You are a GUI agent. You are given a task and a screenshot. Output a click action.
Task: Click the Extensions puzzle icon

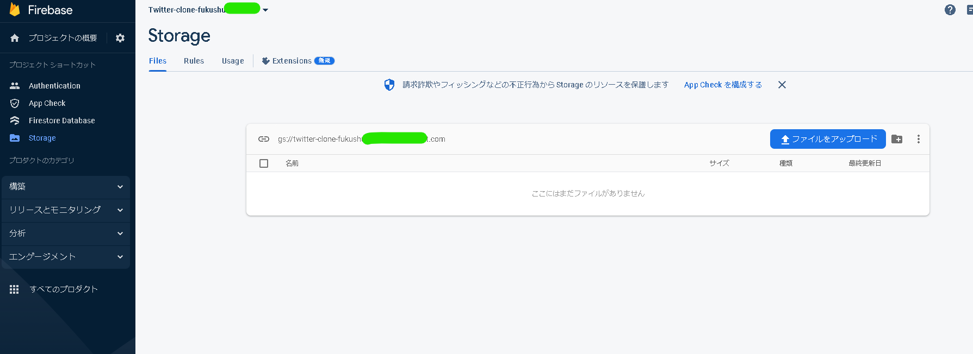pos(265,61)
